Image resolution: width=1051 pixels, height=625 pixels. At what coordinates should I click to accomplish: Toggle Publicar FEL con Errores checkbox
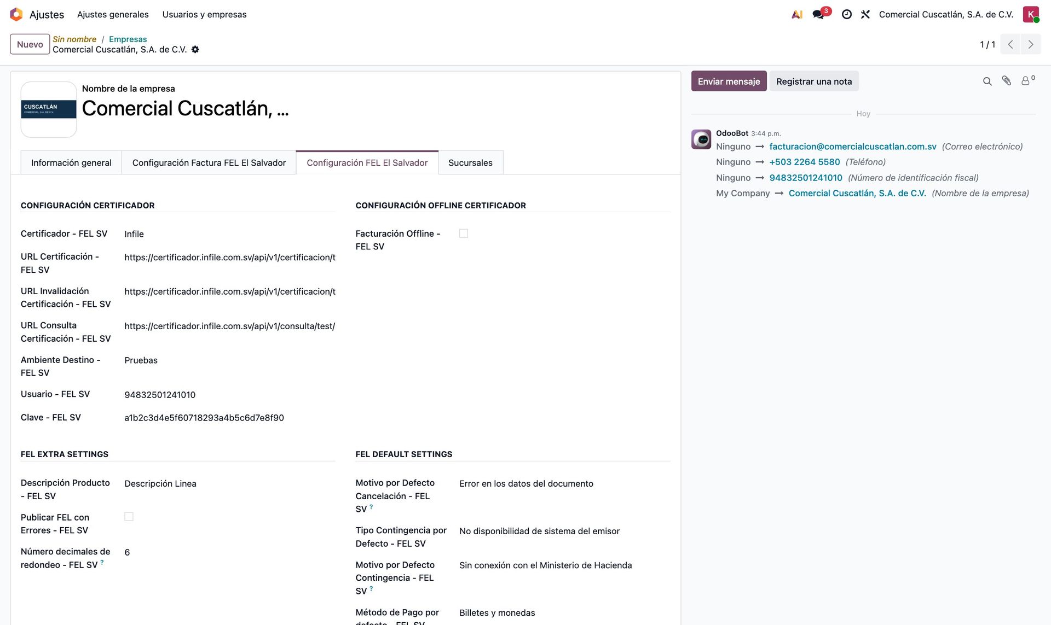point(129,517)
